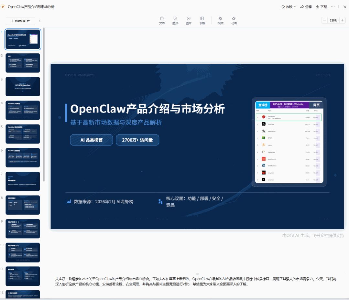Screen dimensions: 349x300
Task: Select slide 6 thumbnail
Action: point(23,158)
